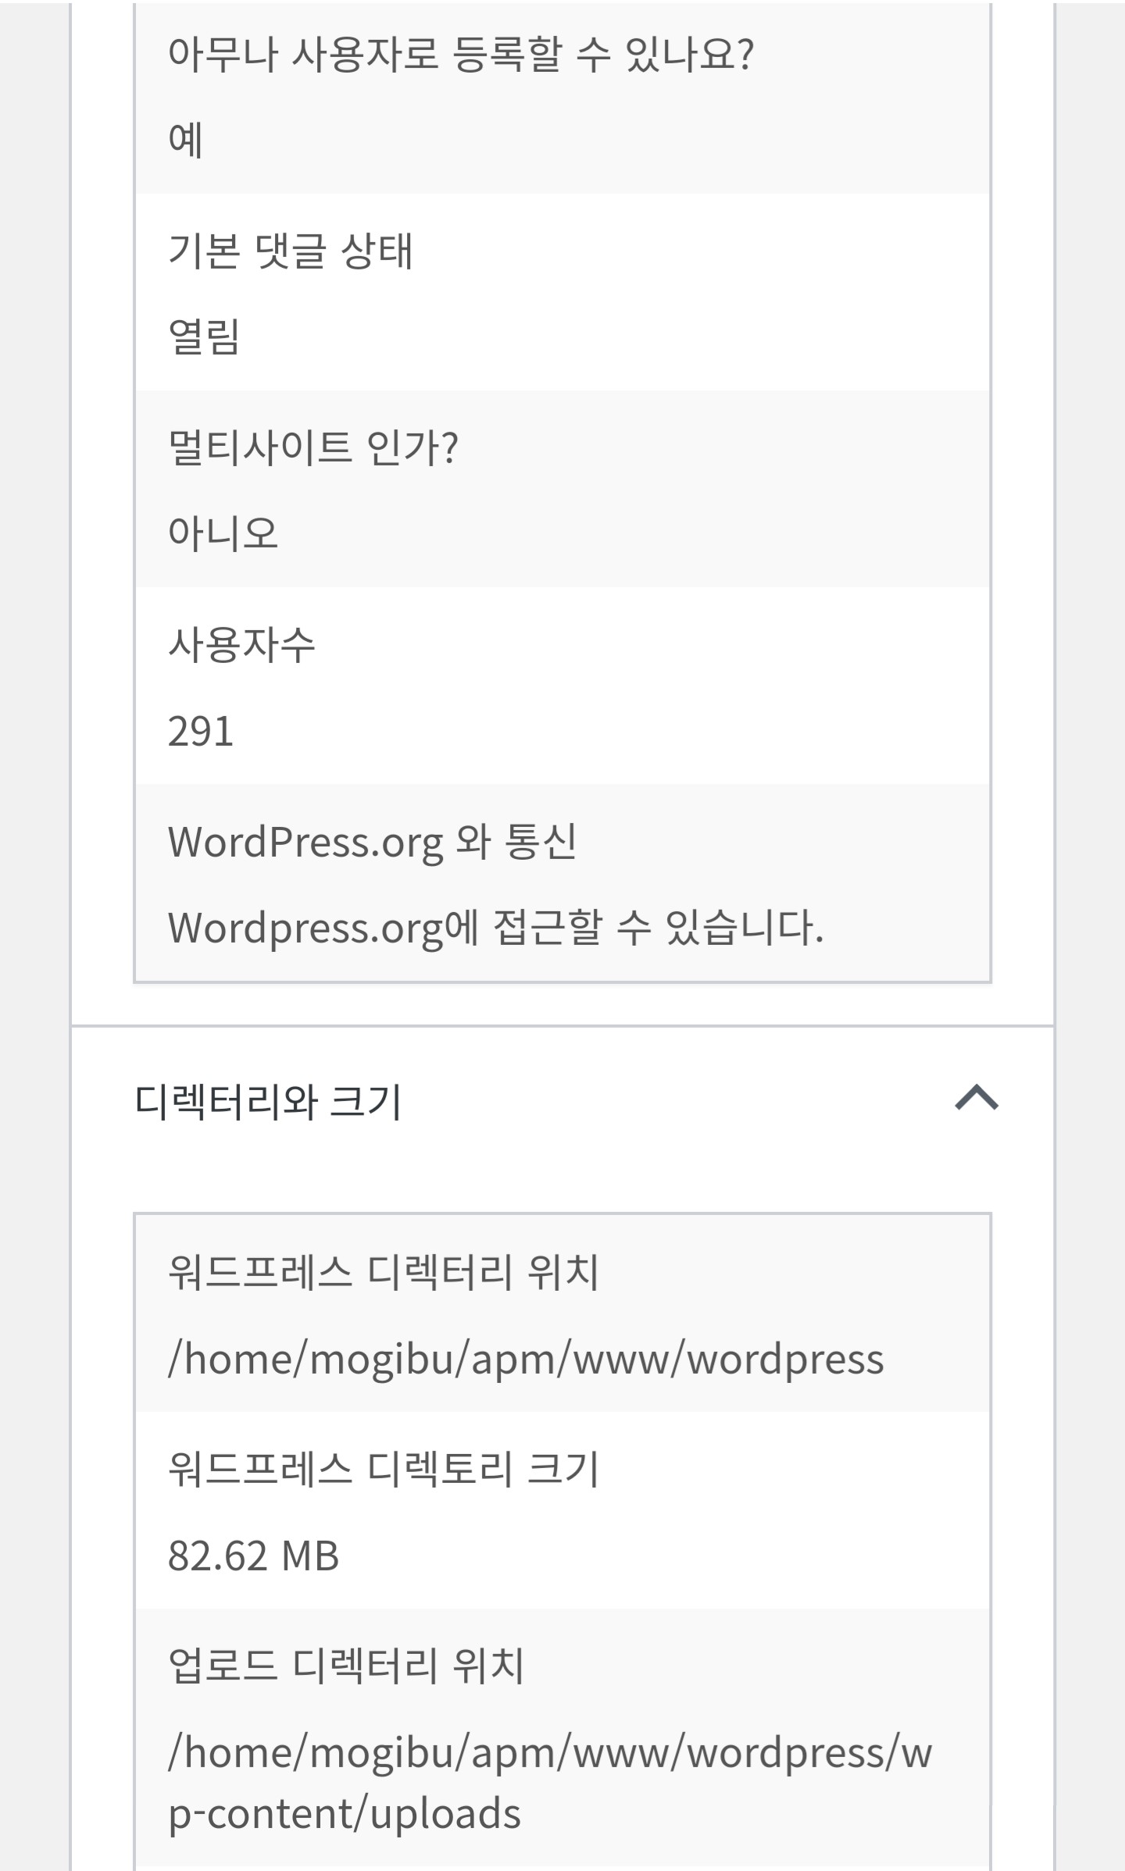Image resolution: width=1125 pixels, height=1871 pixels.
Task: Select the 워드프레스 디렉터리 위치 label
Action: coord(384,1272)
